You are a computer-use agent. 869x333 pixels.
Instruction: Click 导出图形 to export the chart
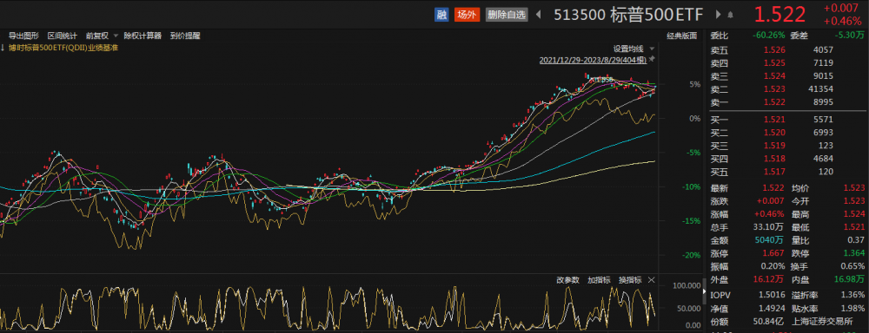click(23, 36)
